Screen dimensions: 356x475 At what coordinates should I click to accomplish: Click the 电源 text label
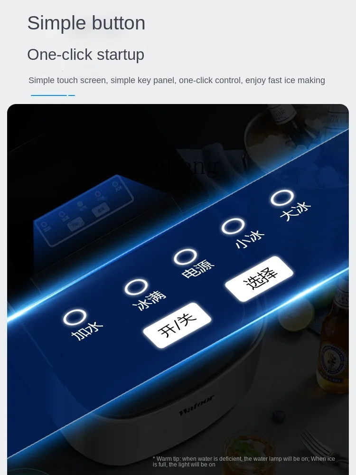click(x=198, y=268)
